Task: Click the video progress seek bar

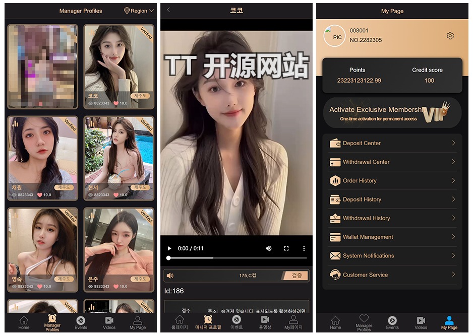Action: tap(237, 258)
